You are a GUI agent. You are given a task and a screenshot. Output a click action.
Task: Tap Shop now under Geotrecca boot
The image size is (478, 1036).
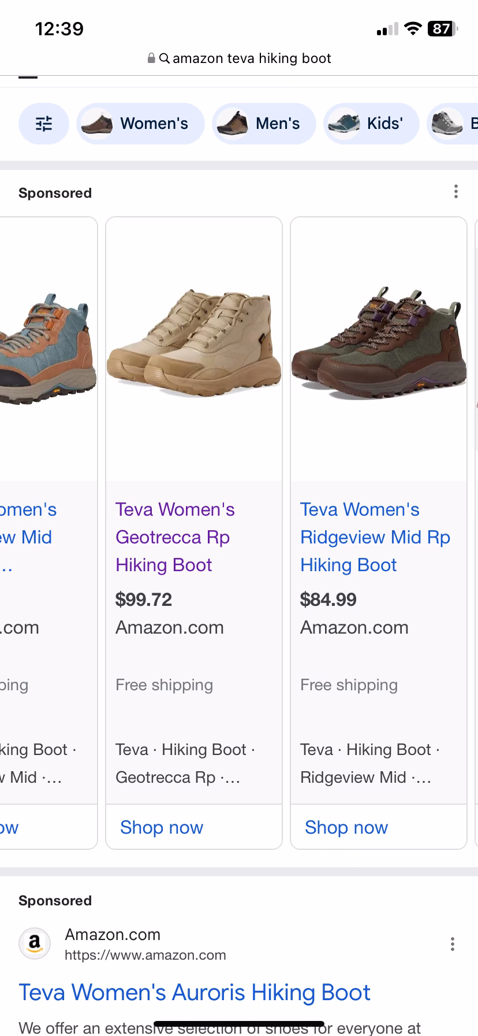click(x=162, y=827)
